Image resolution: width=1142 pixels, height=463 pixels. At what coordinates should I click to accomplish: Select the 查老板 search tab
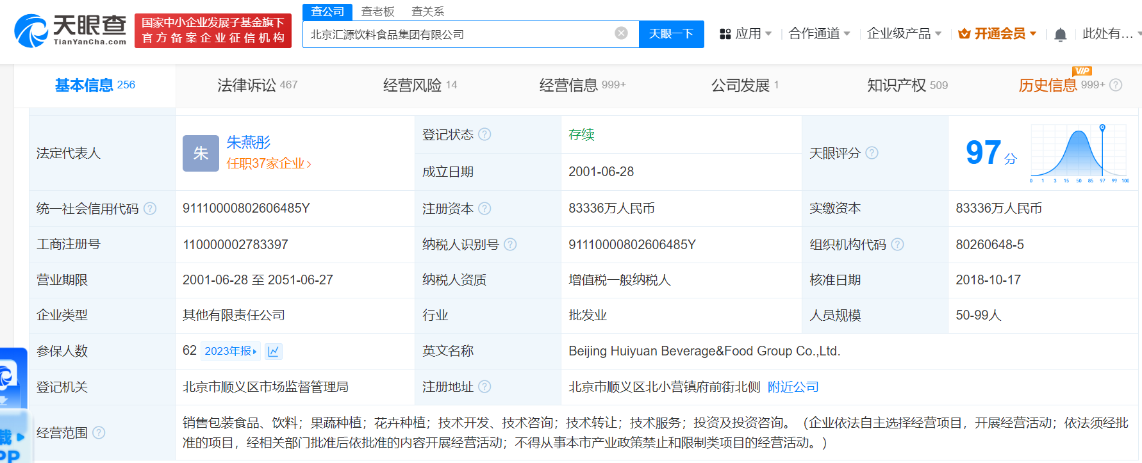[377, 12]
